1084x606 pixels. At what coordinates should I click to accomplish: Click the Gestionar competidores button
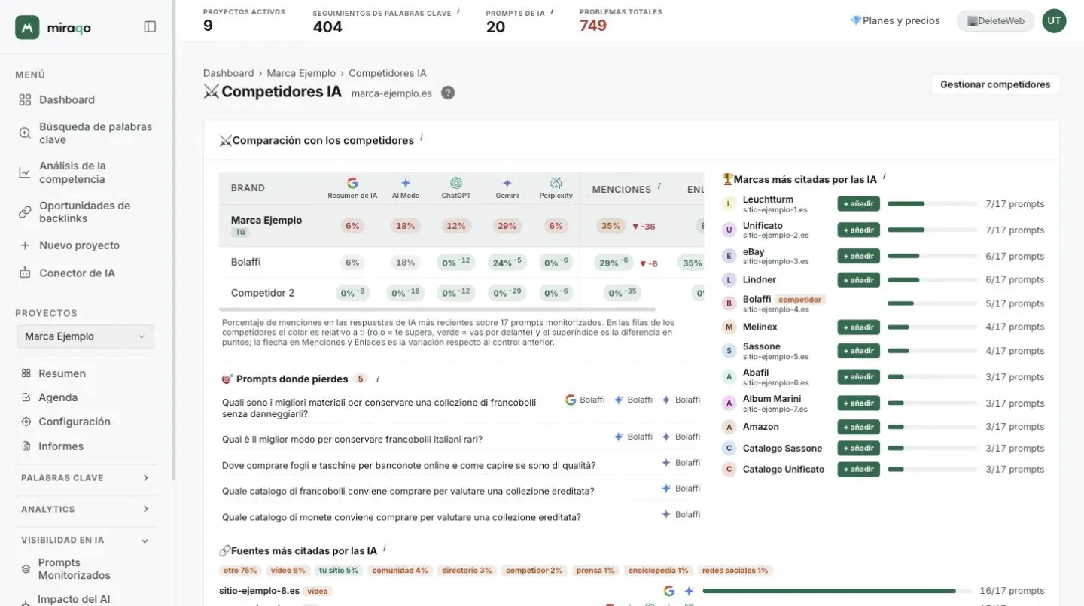tap(995, 84)
